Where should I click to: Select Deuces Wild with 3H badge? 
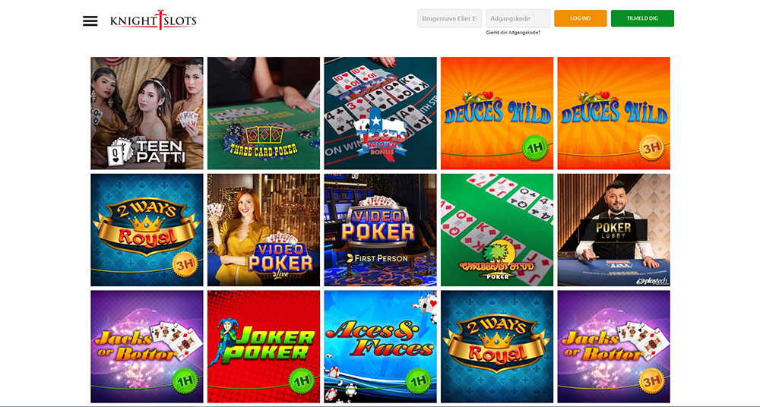613,113
